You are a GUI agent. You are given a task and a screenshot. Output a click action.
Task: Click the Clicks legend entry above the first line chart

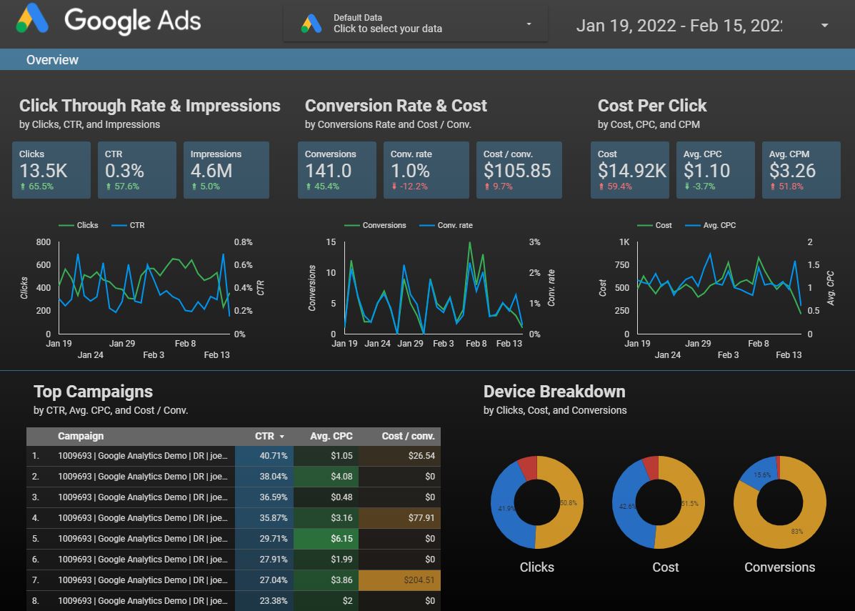(x=79, y=225)
